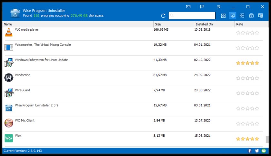The image size is (271, 156).
Task: Click the green mail icon in status bar
Action: (264, 151)
